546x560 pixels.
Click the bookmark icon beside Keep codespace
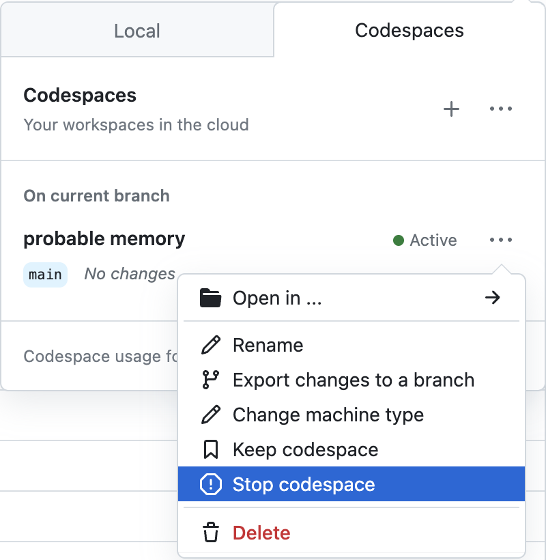click(211, 449)
